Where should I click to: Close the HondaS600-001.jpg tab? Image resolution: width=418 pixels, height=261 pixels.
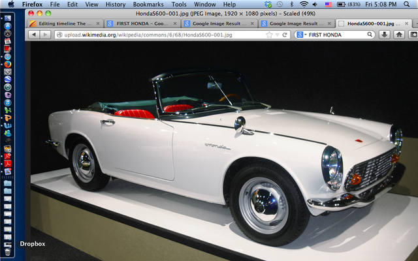click(406, 23)
